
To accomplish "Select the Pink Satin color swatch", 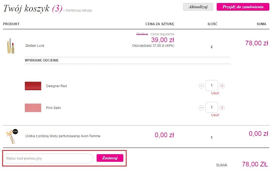I will click(33, 108).
